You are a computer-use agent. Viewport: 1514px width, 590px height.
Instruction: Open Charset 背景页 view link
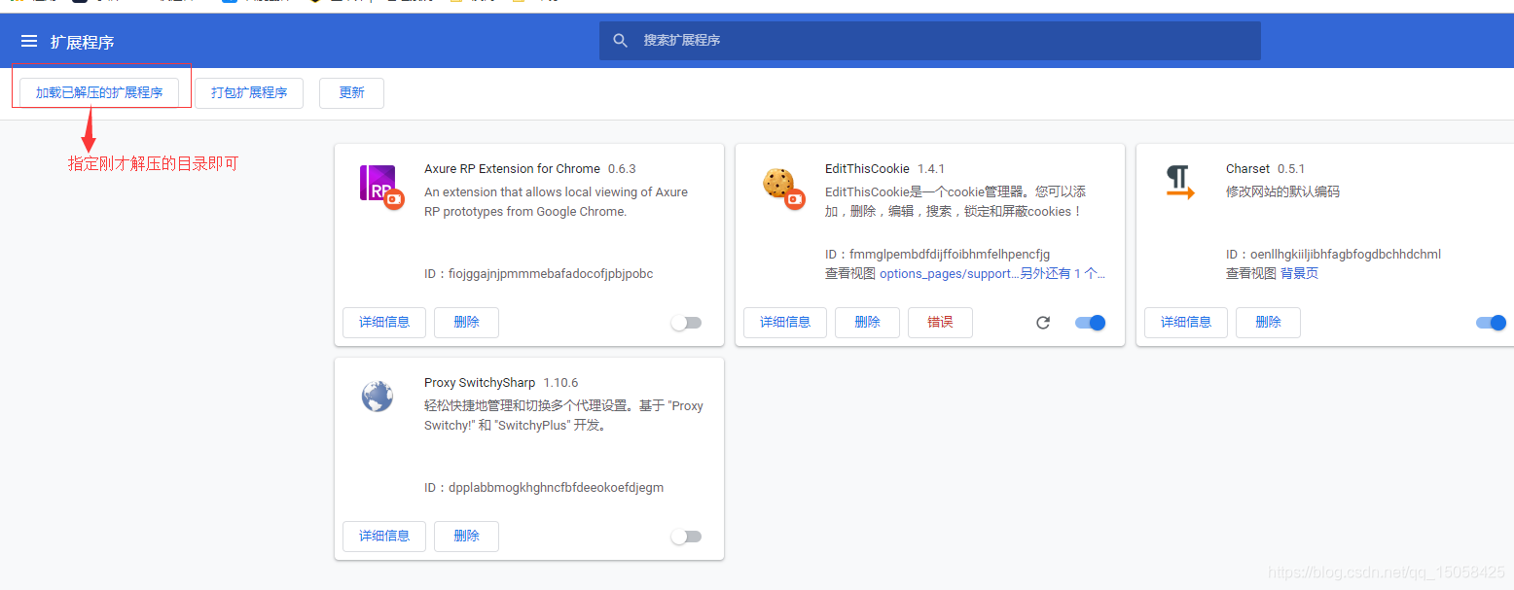click(x=1299, y=274)
